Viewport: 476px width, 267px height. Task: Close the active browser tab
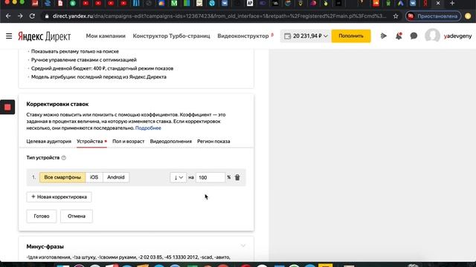438,3
